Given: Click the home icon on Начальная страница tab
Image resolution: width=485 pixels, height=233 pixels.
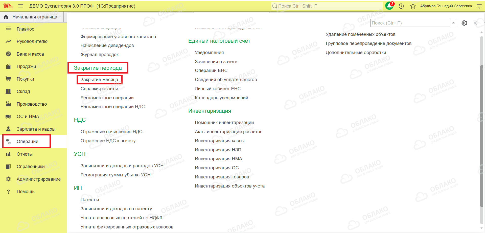Looking at the screenshot, I should point(6,17).
